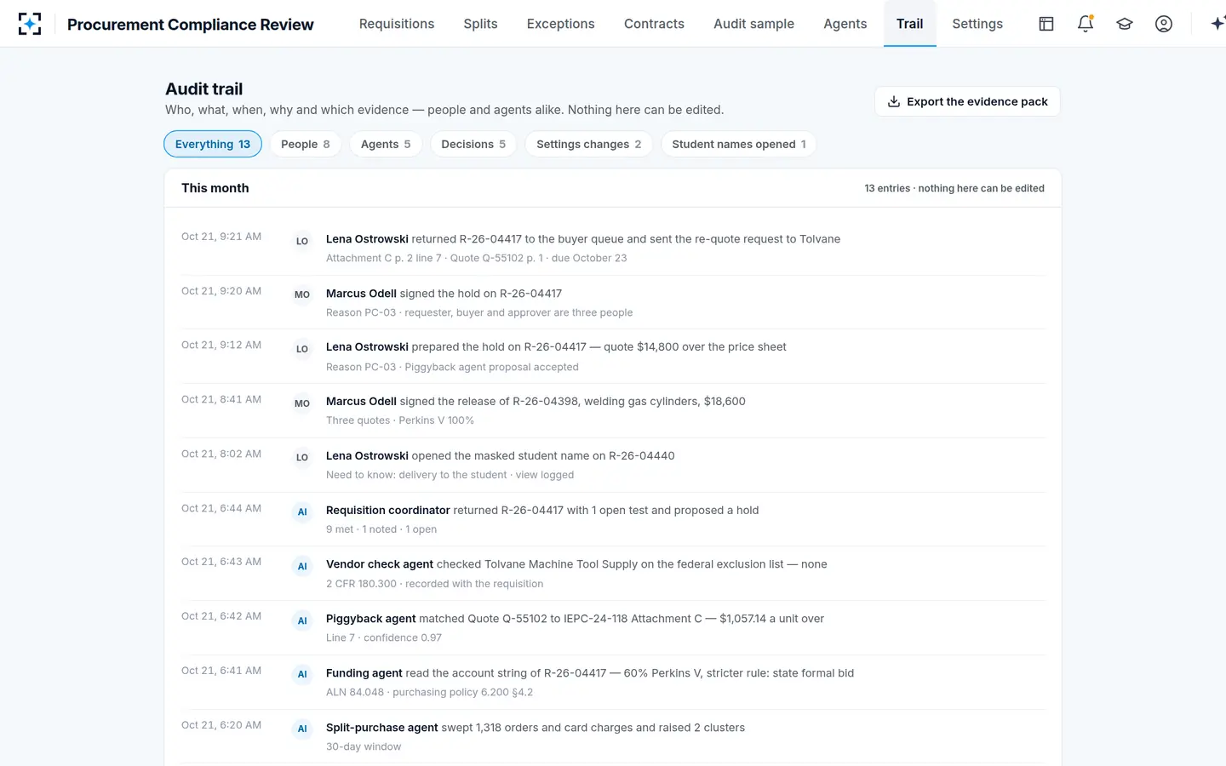Click 30-day window detail text

click(x=364, y=746)
